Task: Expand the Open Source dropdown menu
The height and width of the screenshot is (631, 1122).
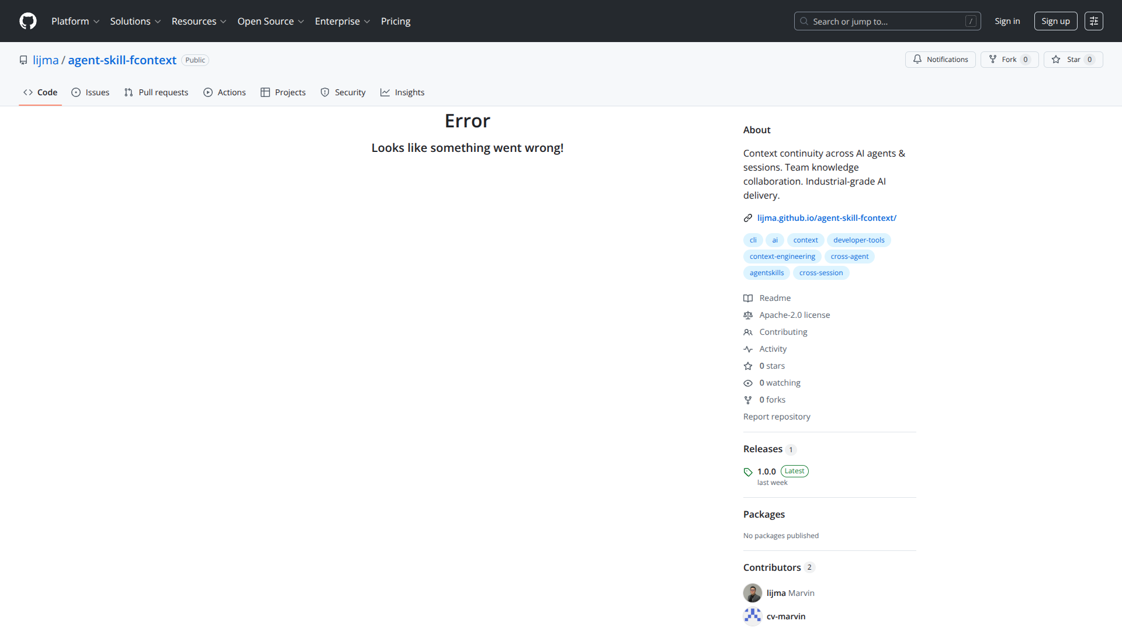Action: tap(271, 21)
